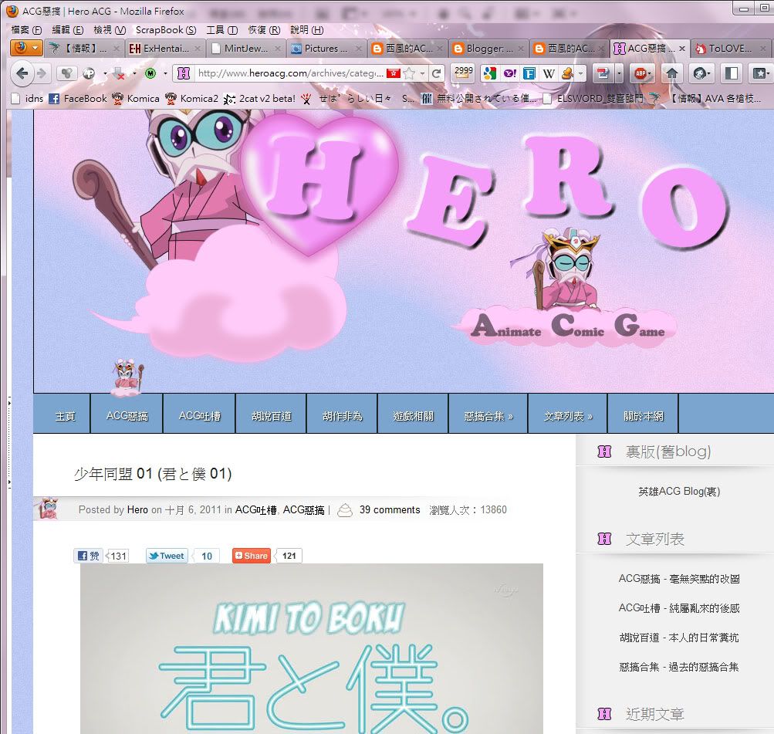The height and width of the screenshot is (734, 774).
Task: Click the Kimi to Boku post image
Action: [x=312, y=648]
